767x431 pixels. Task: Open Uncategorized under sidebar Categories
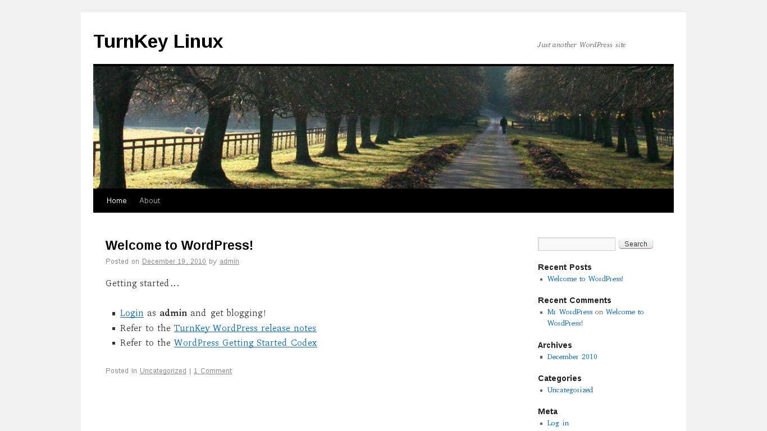[x=570, y=390]
